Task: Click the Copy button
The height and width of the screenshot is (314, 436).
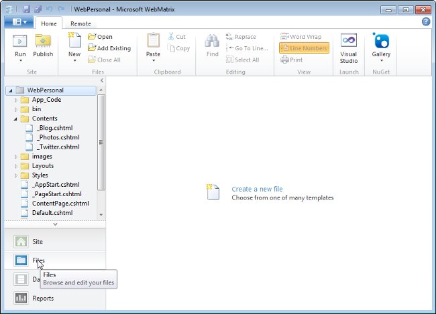Action: [179, 48]
